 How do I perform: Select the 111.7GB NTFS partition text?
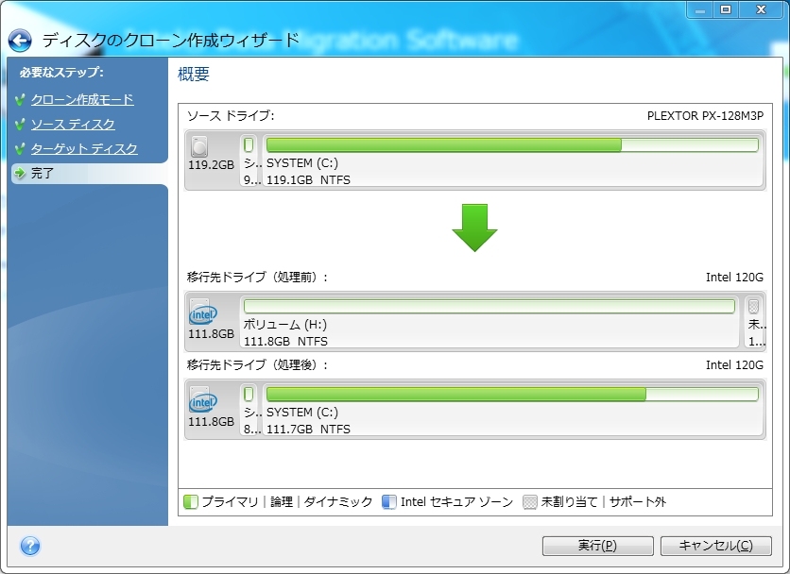click(x=308, y=429)
